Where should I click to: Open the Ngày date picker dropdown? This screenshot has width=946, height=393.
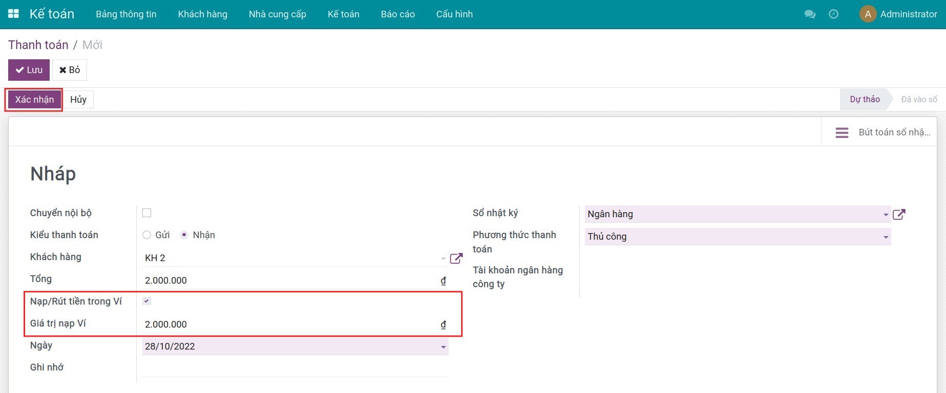(443, 347)
